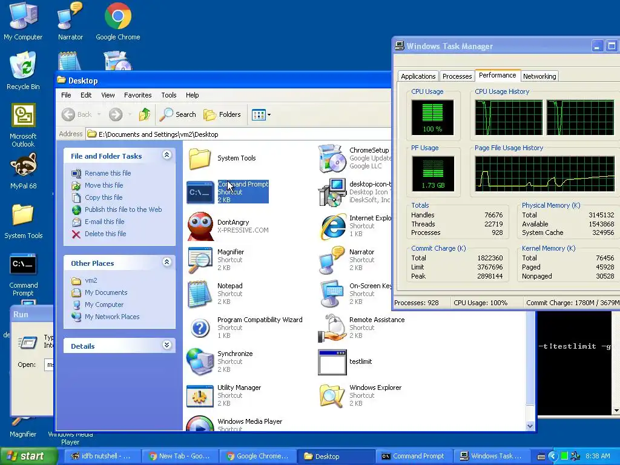Switch to Task Manager Networking tab
This screenshot has width=620, height=465.
click(x=539, y=76)
